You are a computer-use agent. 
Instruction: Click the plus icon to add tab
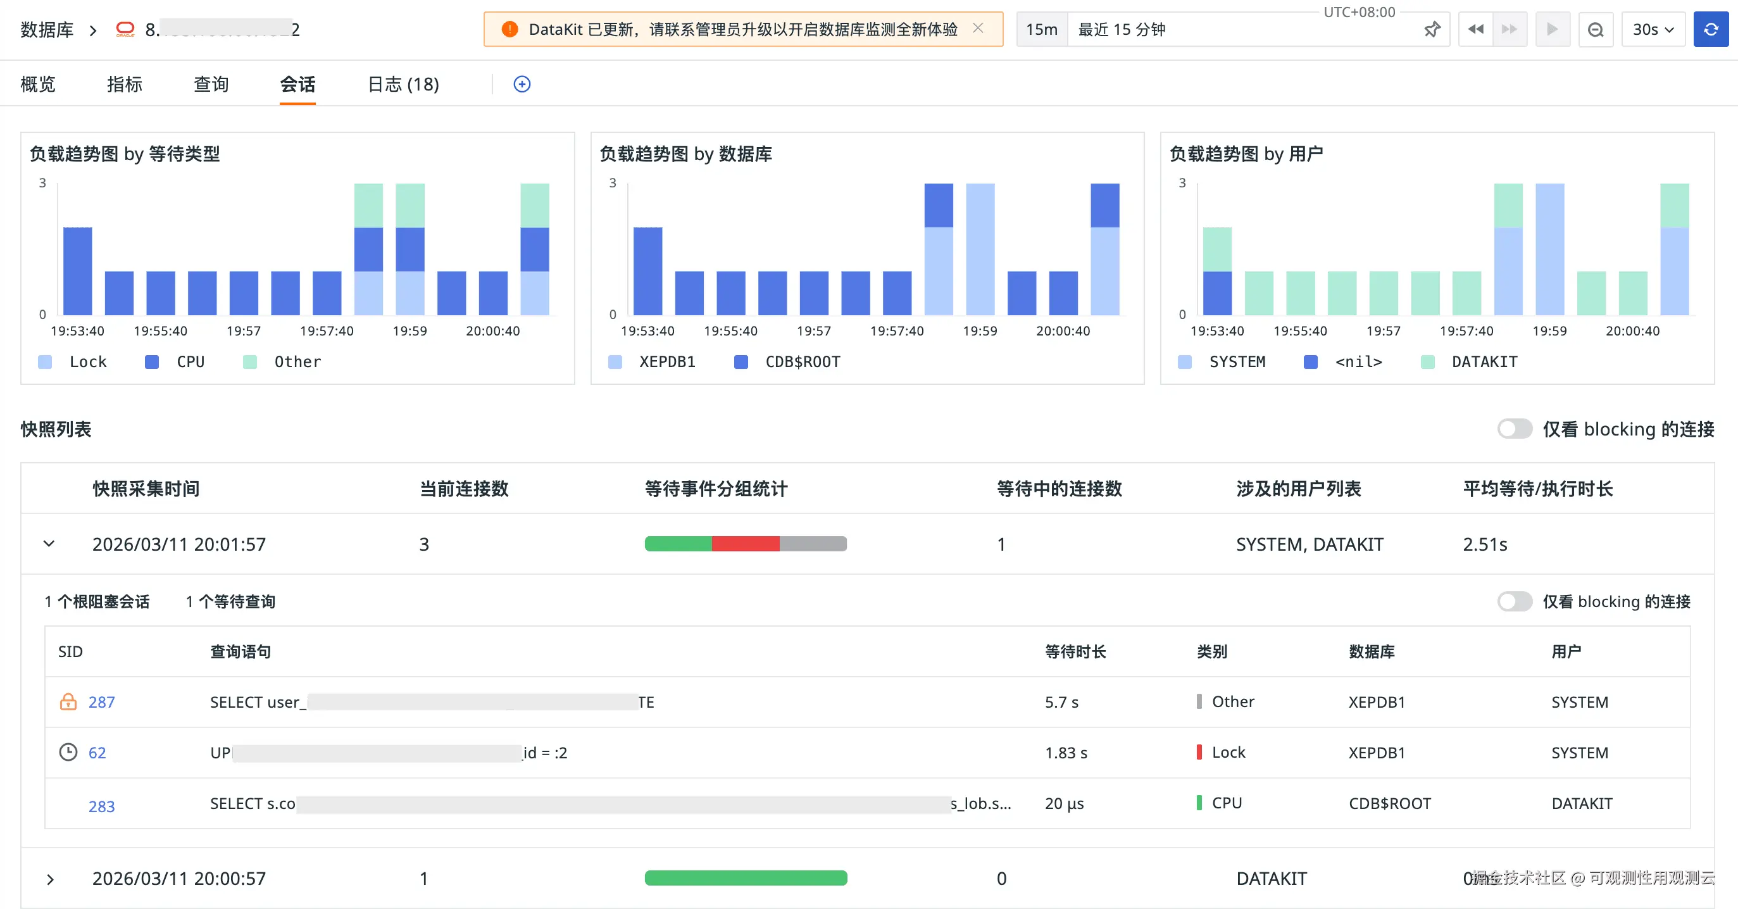pyautogui.click(x=522, y=84)
